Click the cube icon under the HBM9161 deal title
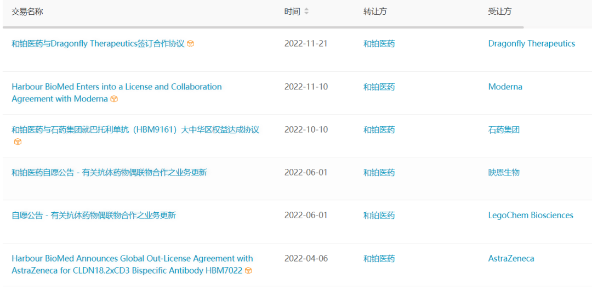This screenshot has height=289, width=592. tap(18, 141)
